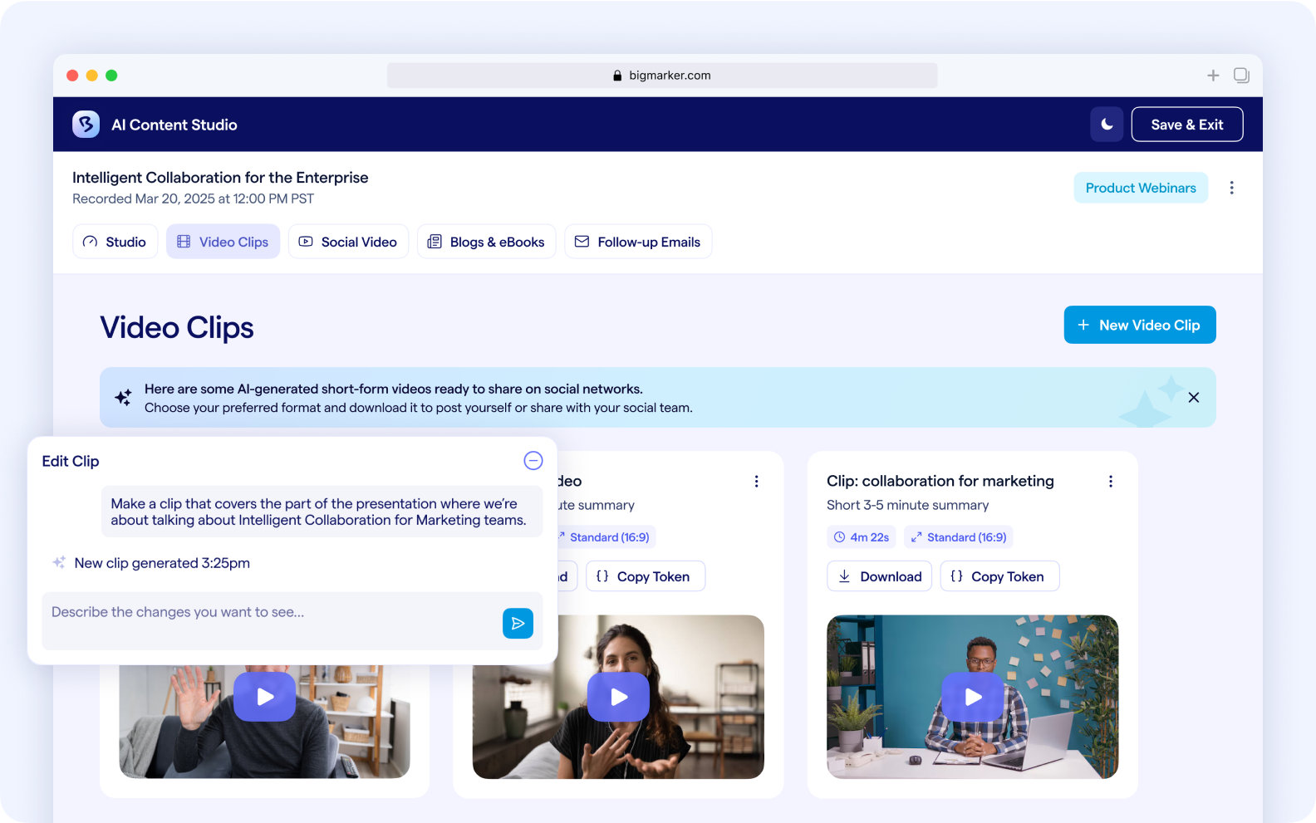This screenshot has height=823, width=1316.
Task: Create a New Video Clip
Action: (1139, 325)
